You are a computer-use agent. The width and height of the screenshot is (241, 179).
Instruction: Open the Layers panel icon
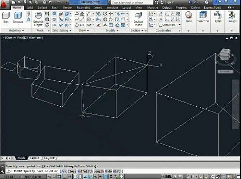click(x=217, y=15)
